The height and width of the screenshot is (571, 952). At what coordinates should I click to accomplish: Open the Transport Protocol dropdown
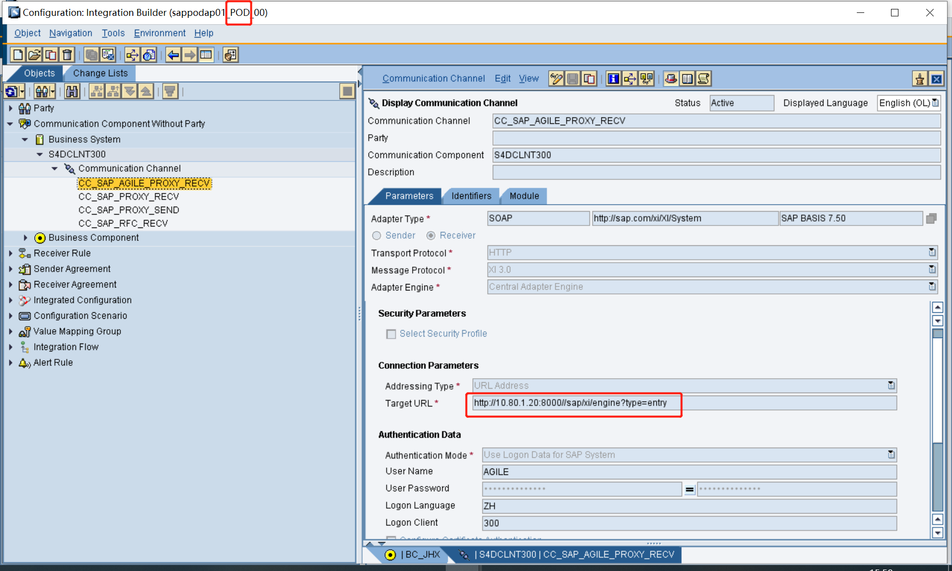pos(932,253)
